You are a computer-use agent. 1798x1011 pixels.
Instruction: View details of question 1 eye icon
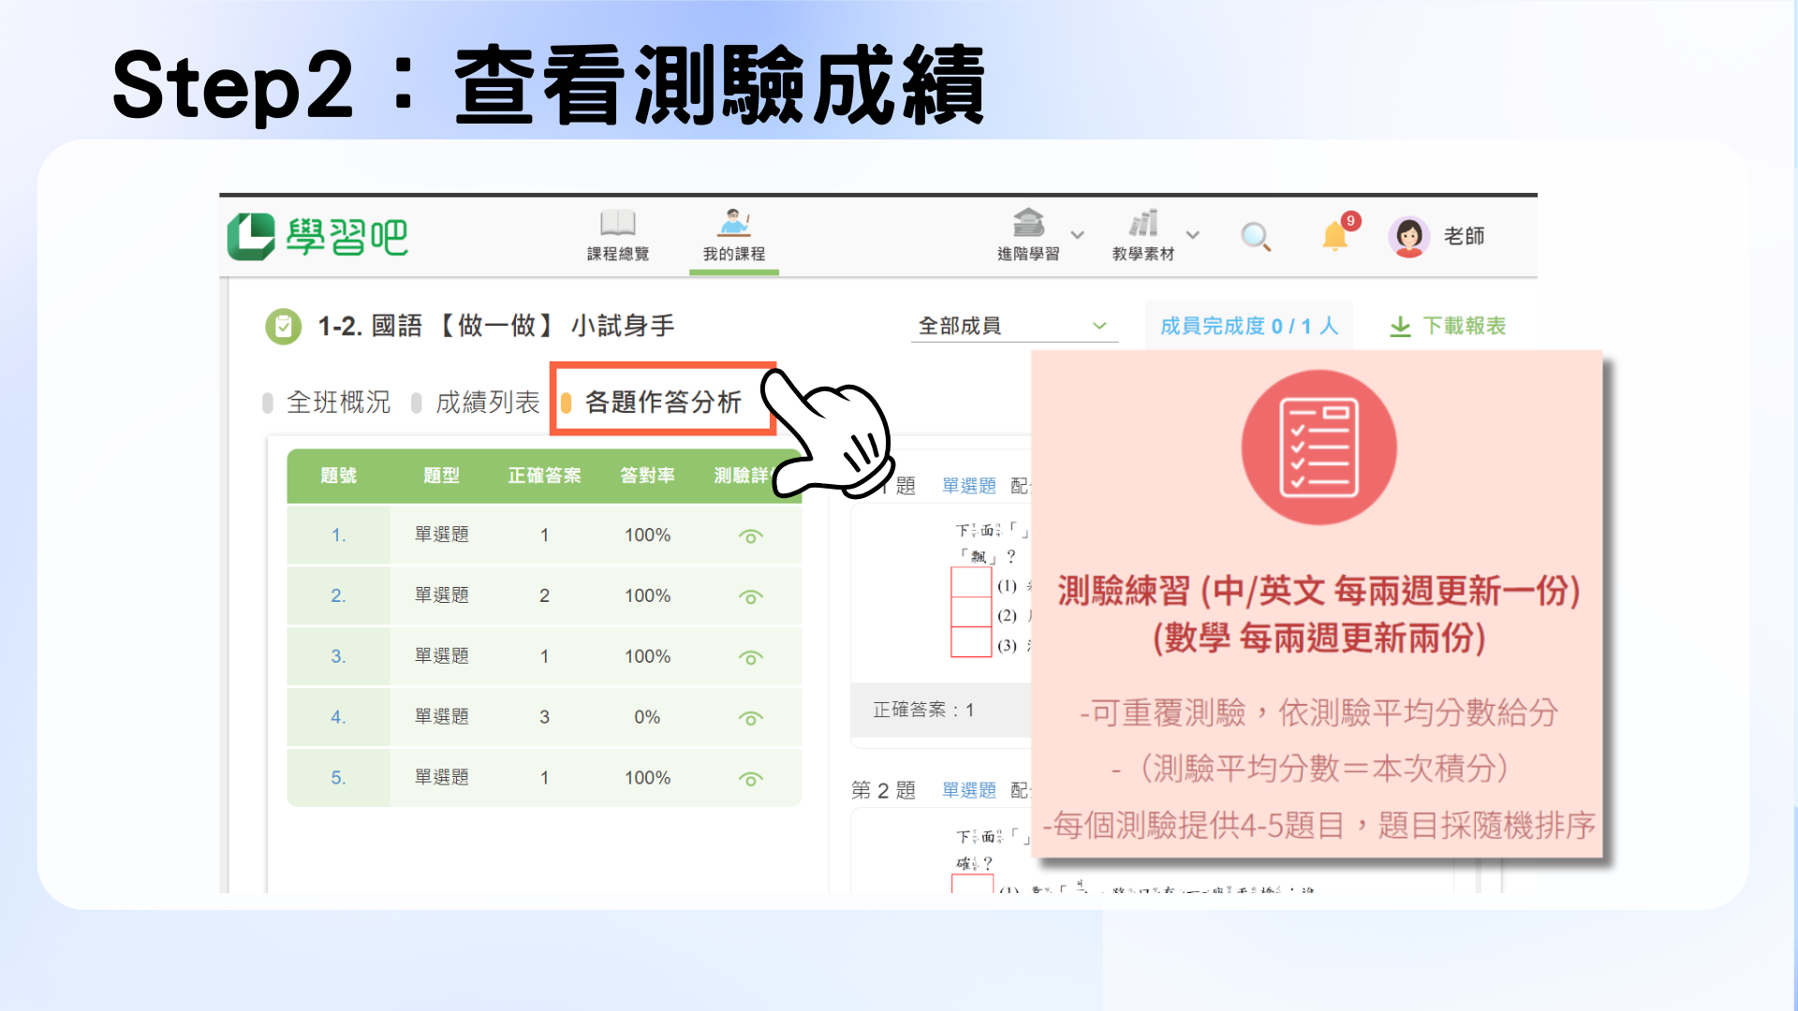coord(750,536)
